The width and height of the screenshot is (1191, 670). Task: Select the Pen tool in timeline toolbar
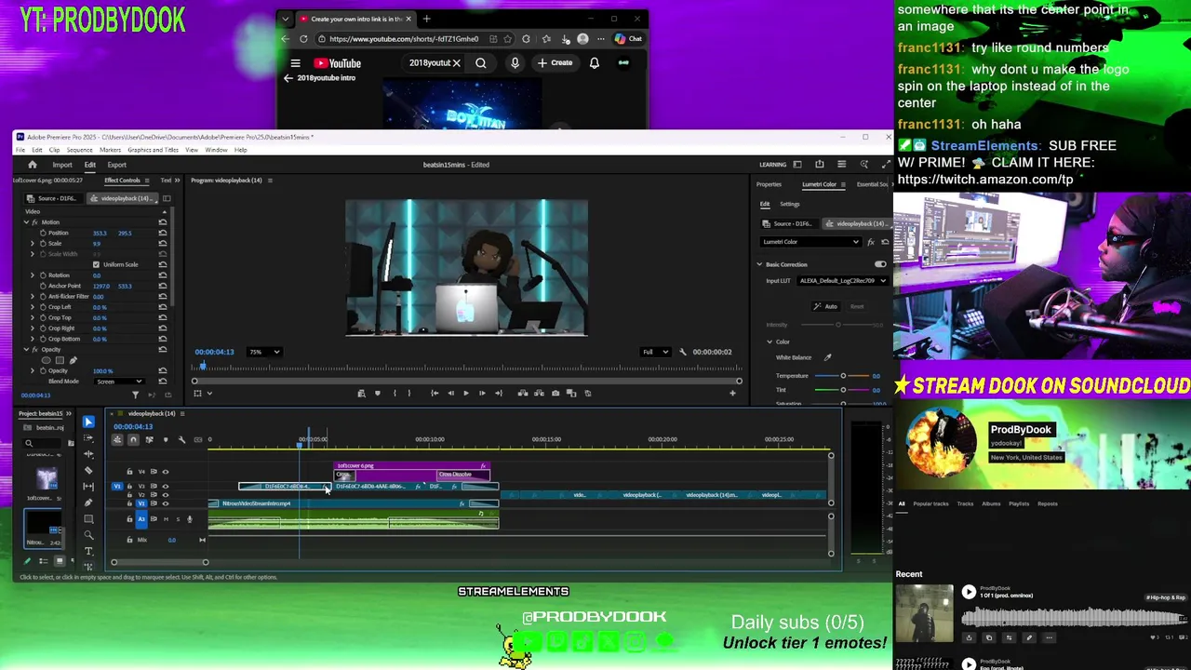tap(88, 502)
